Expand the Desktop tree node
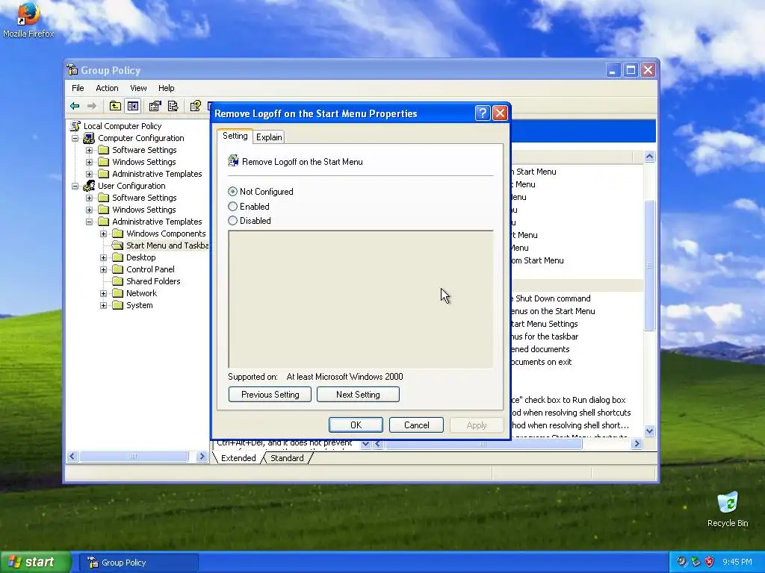 click(x=103, y=257)
